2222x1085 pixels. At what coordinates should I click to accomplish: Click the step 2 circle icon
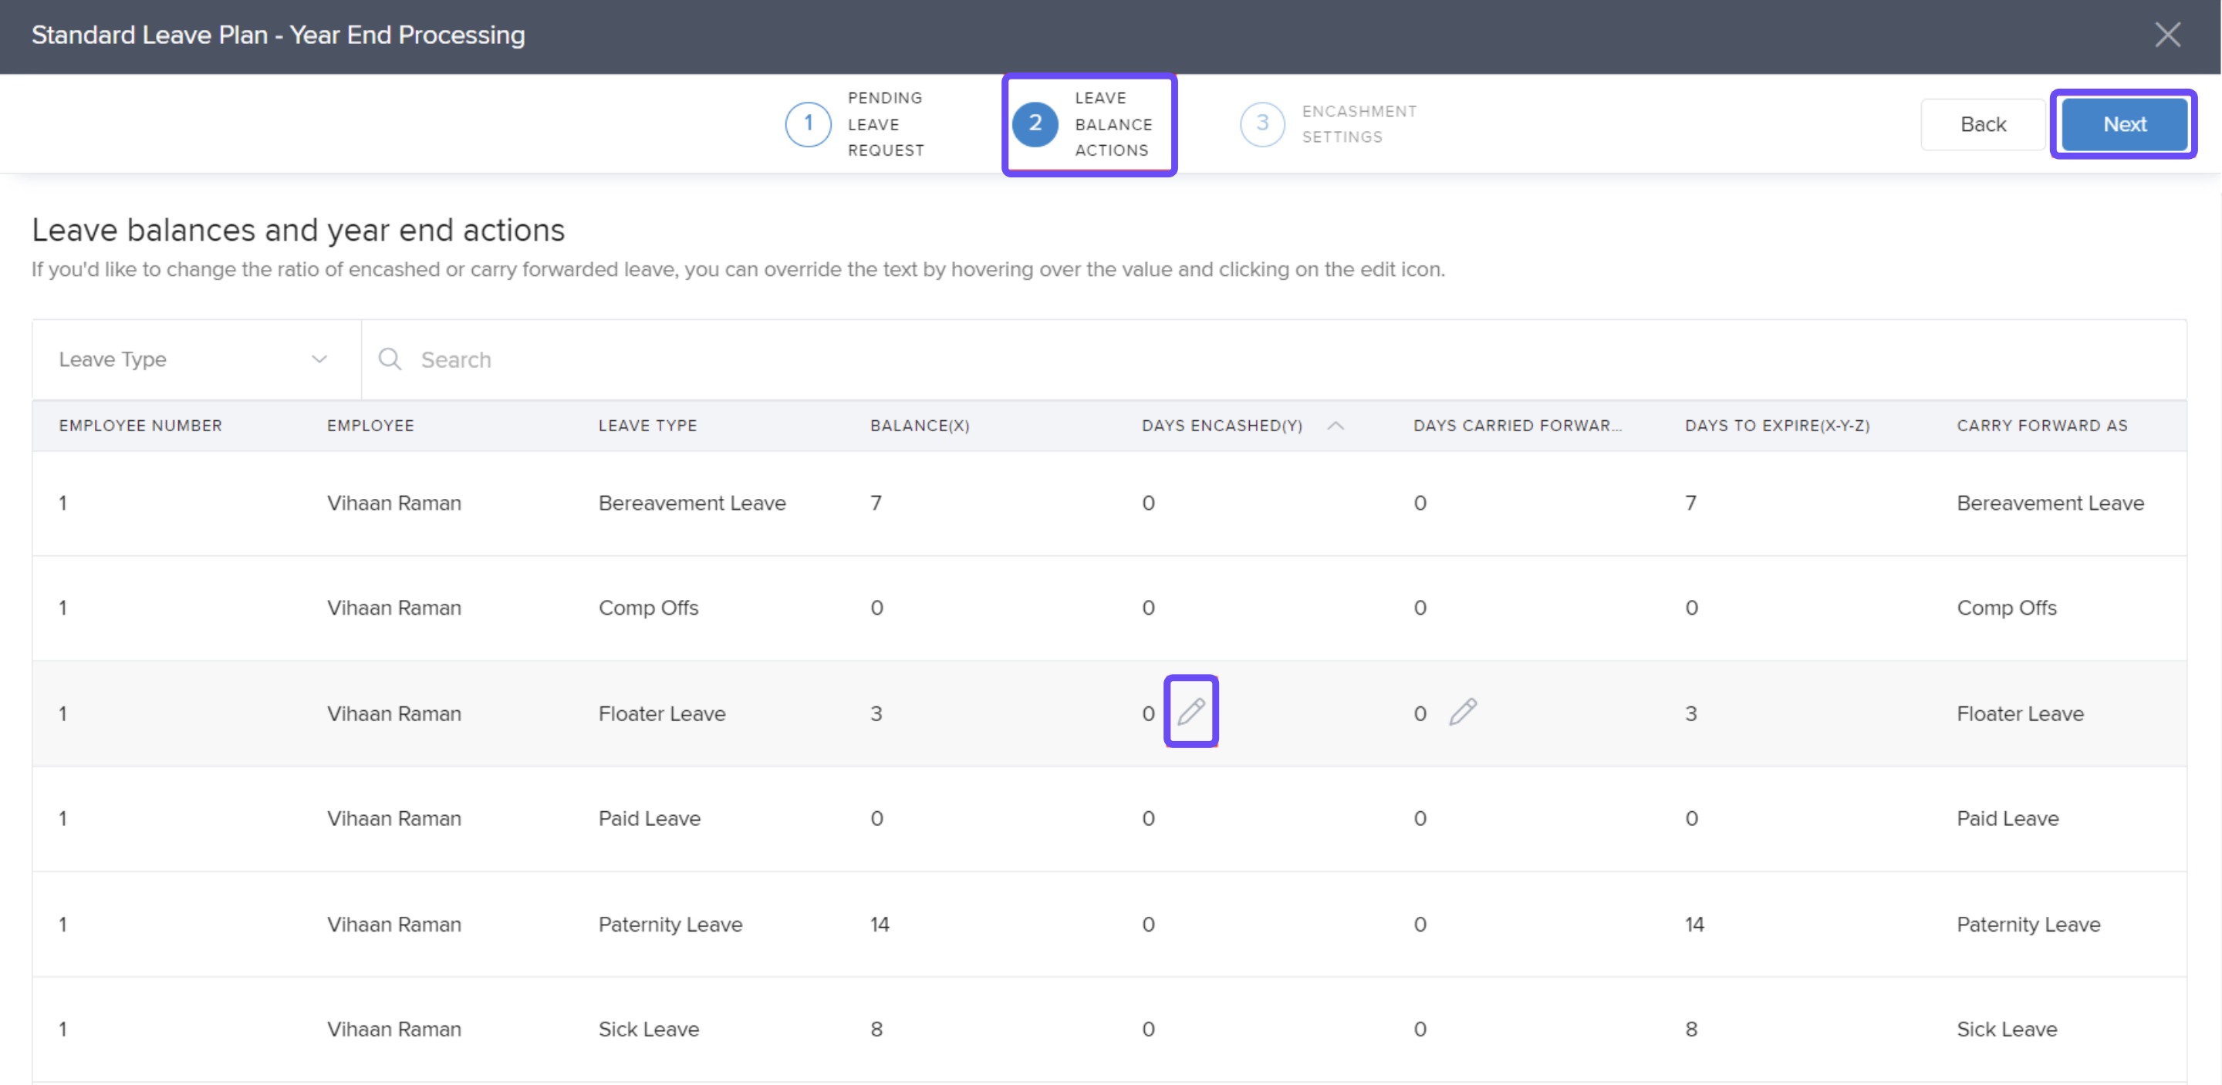tap(1035, 123)
